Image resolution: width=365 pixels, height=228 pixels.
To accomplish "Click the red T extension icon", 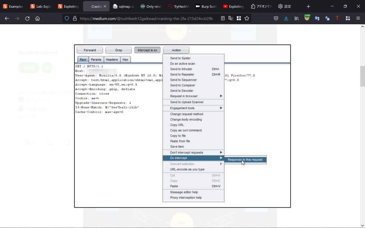I will click(x=337, y=19).
